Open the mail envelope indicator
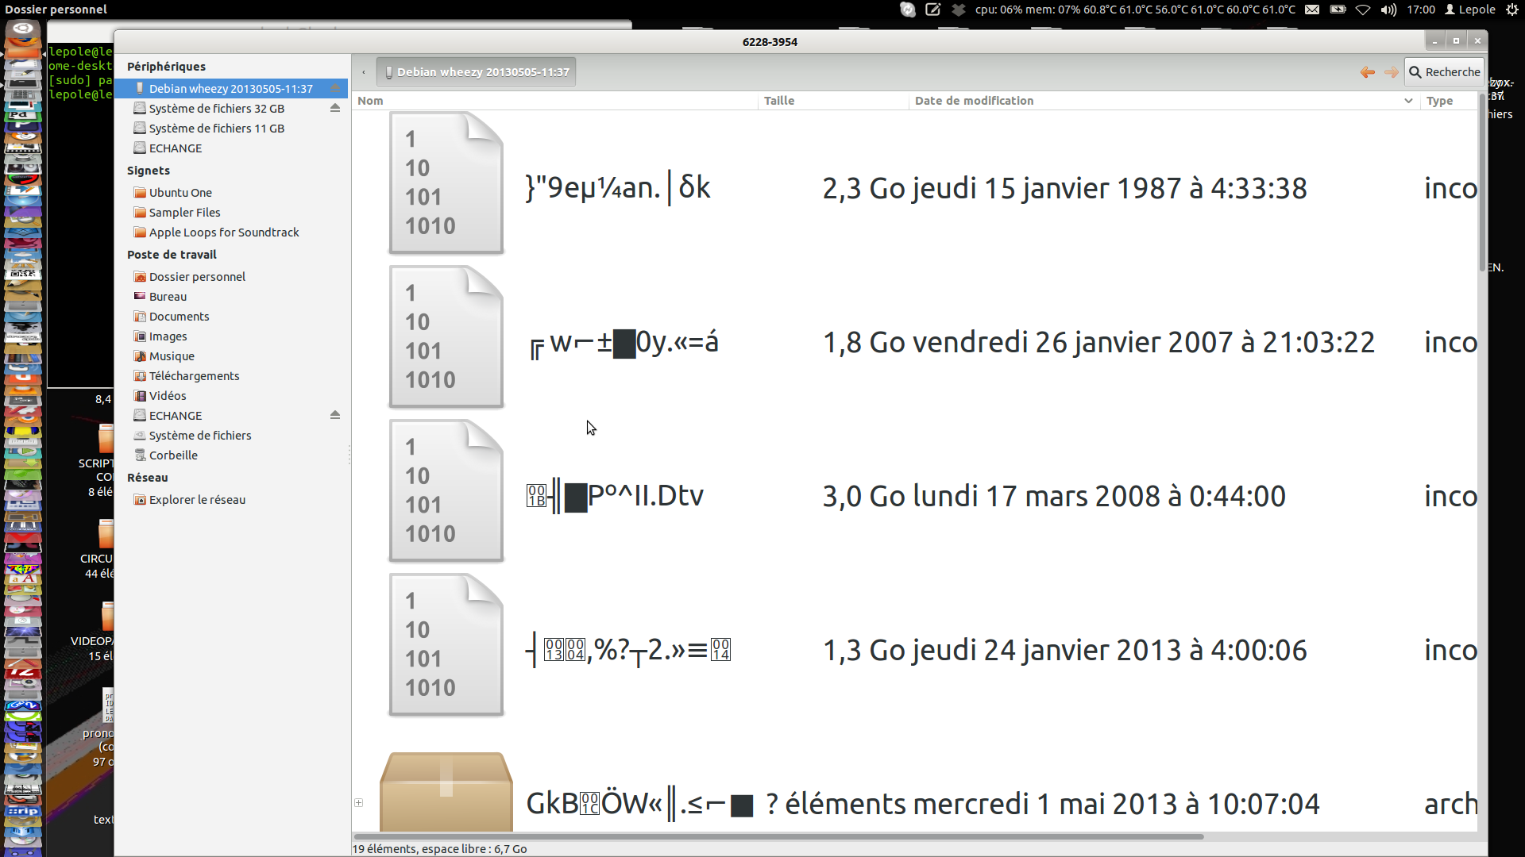1525x857 pixels. click(1312, 10)
